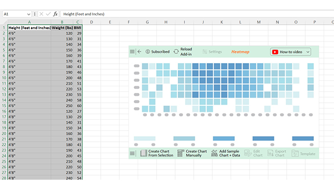This screenshot has width=334, height=189.
Task: Click the darkest blue legend swatch
Action: coord(303,139)
